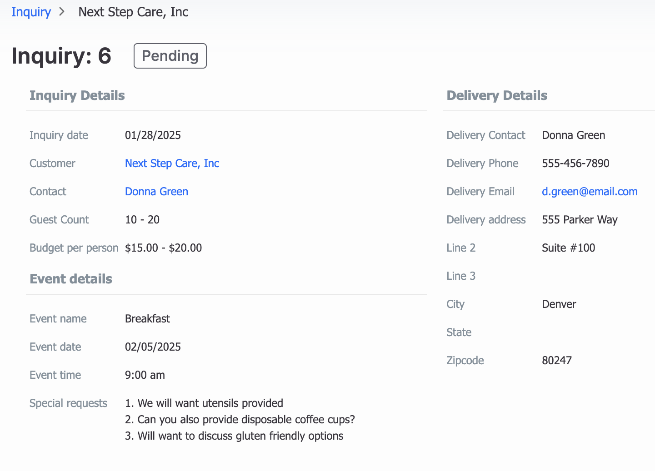Click the disposable coffee cups request line
Screen dimensions: 655x471
point(240,420)
